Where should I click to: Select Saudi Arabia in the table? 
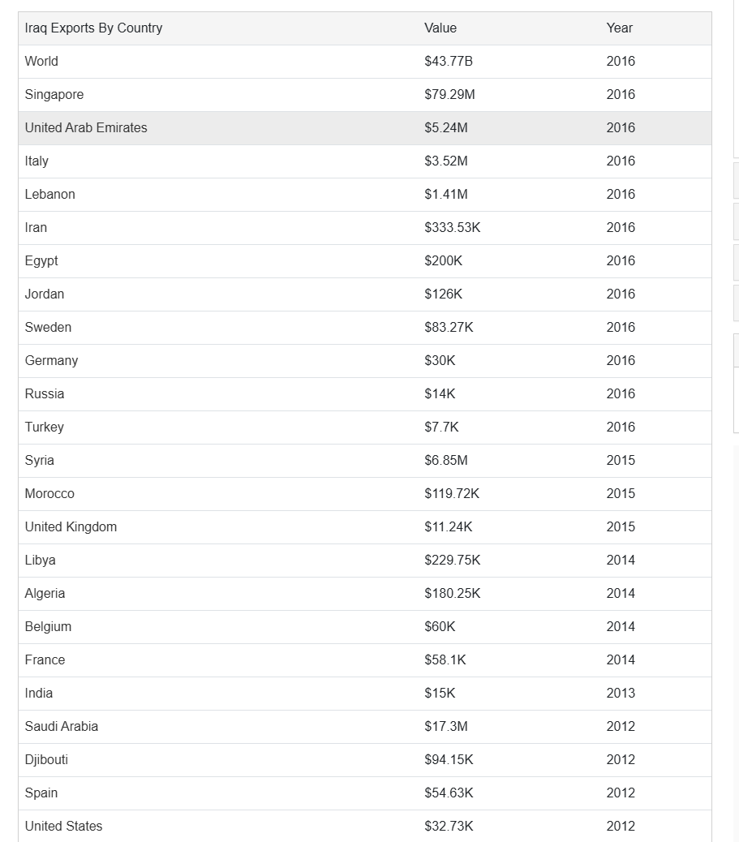62,727
